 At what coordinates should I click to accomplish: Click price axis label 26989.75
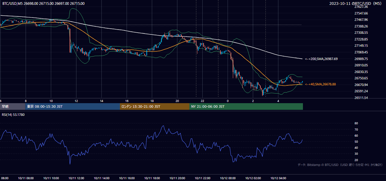point(361,59)
